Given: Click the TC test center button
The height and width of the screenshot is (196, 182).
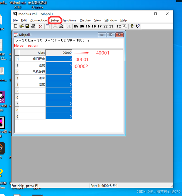Looking at the screenshot, I should tap(119, 26).
